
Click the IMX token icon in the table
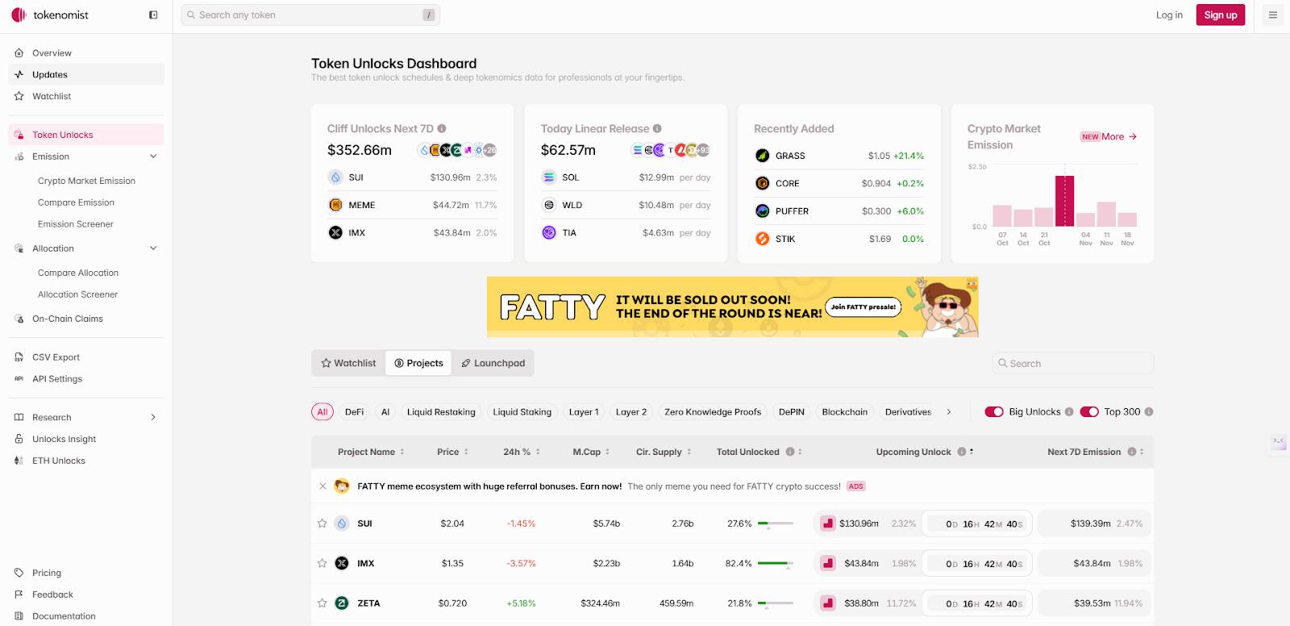click(x=342, y=563)
